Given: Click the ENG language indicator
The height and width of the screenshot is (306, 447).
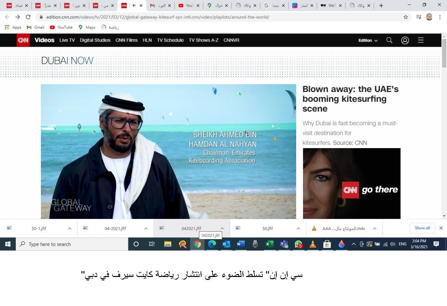Looking at the screenshot, I should point(403,244).
